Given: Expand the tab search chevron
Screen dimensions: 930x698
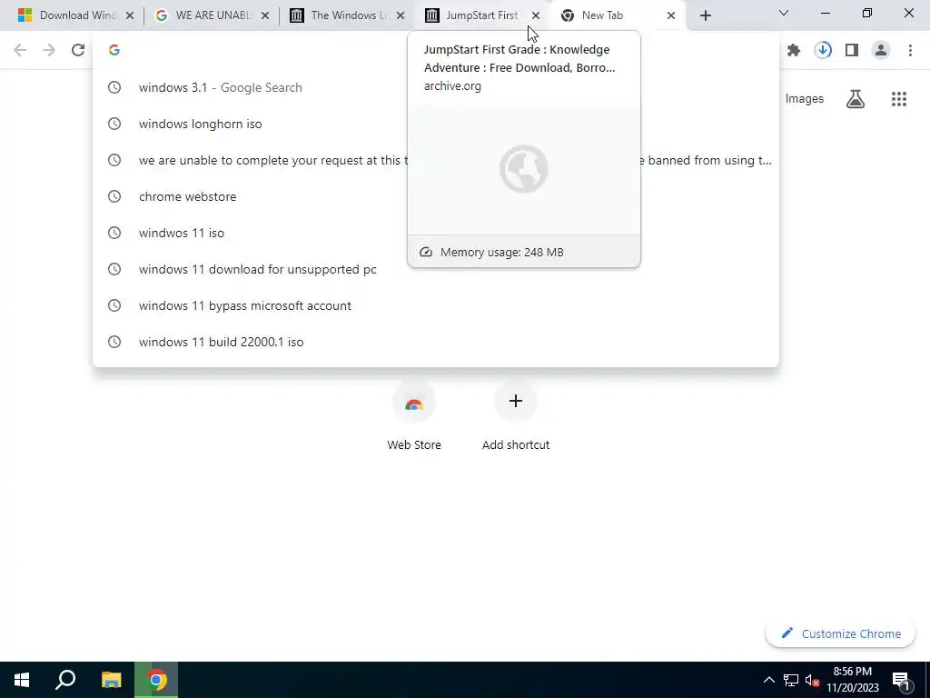Looking at the screenshot, I should (784, 13).
